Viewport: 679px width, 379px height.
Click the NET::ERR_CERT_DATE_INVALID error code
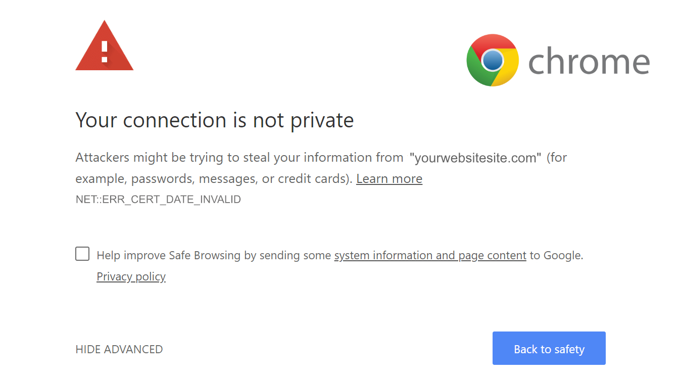click(x=158, y=199)
